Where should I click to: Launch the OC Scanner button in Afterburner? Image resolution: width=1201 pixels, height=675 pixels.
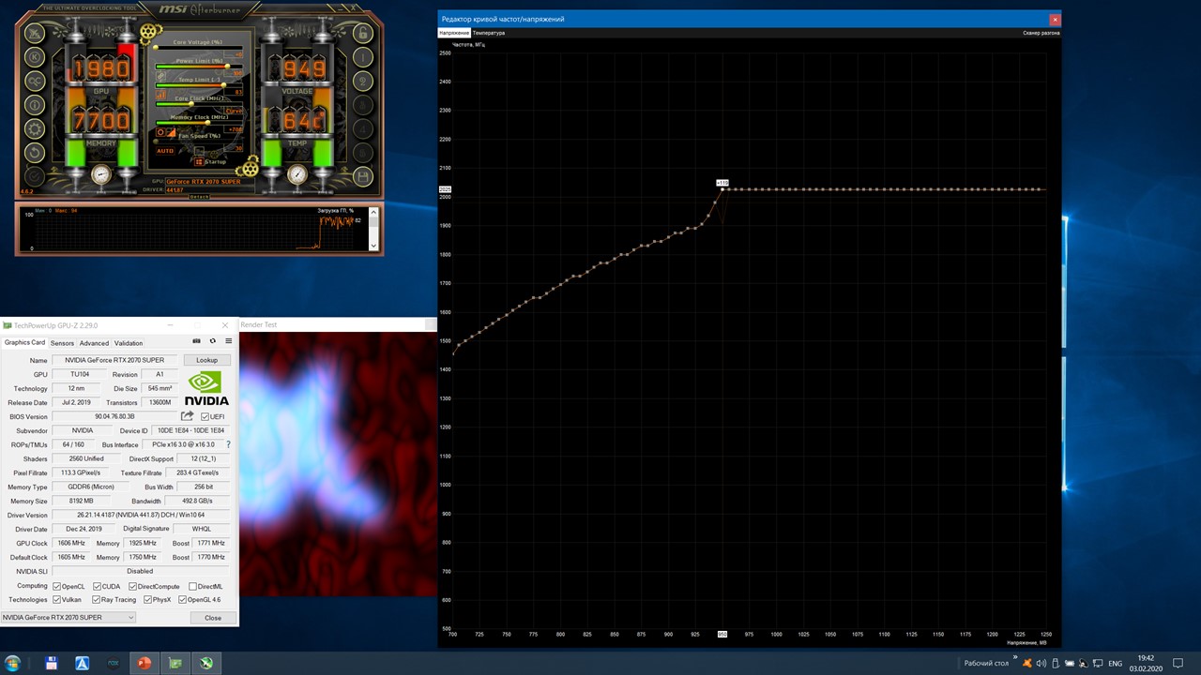point(35,81)
